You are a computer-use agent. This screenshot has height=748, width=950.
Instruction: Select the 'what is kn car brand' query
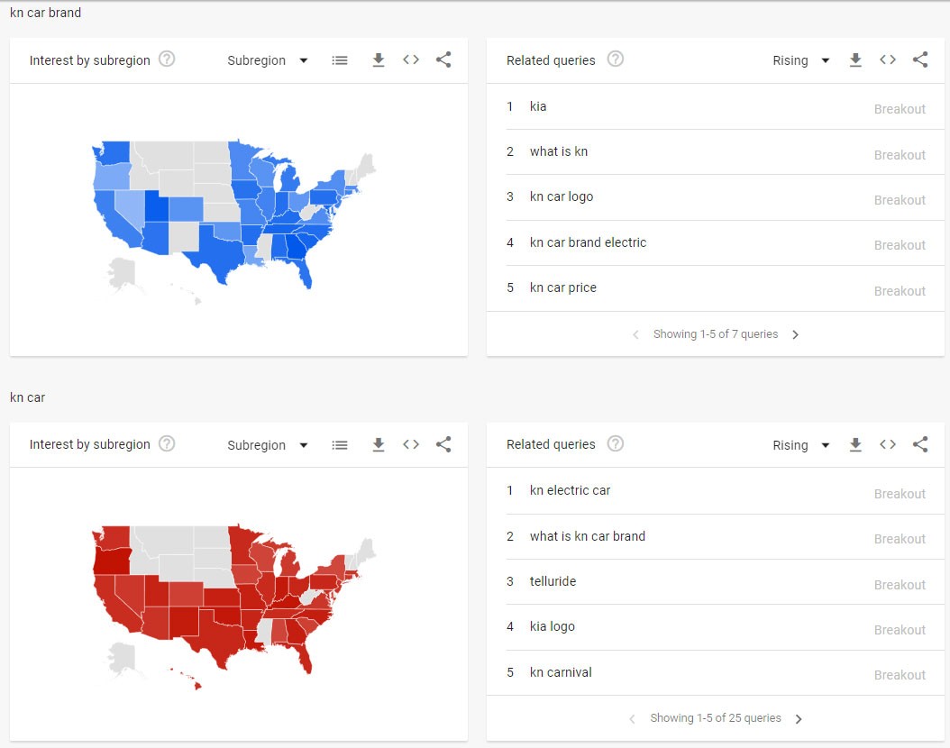[x=588, y=536]
